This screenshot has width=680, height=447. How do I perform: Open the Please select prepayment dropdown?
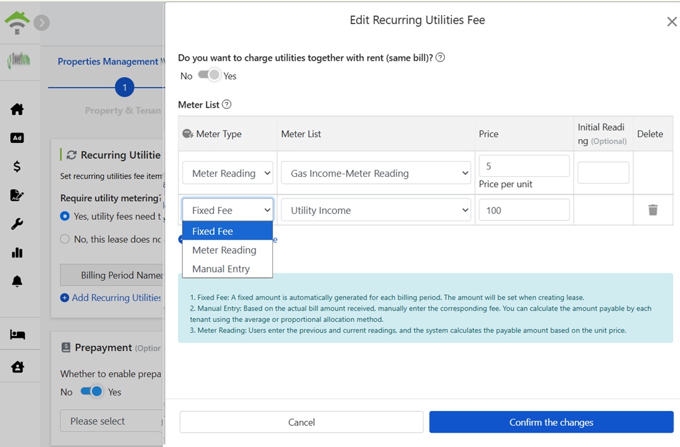coord(112,421)
